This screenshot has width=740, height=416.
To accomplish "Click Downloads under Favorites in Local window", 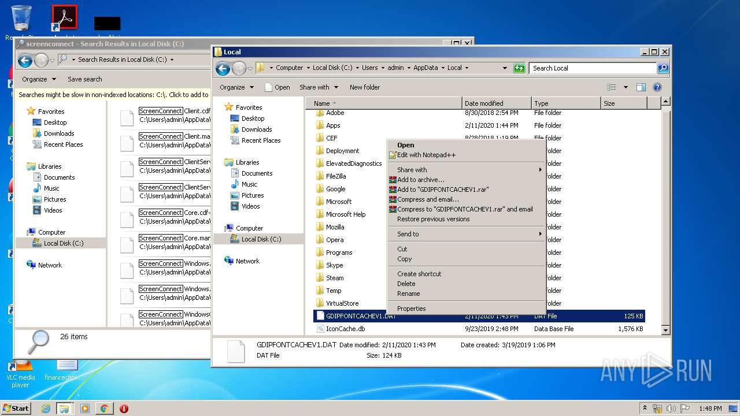I will (x=257, y=129).
